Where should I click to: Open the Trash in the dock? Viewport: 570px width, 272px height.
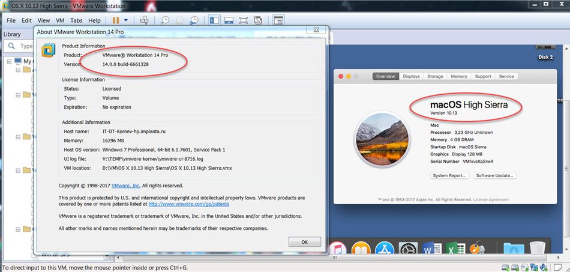537,249
